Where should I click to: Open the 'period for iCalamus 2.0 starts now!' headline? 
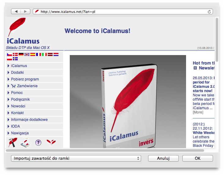click(x=204, y=87)
